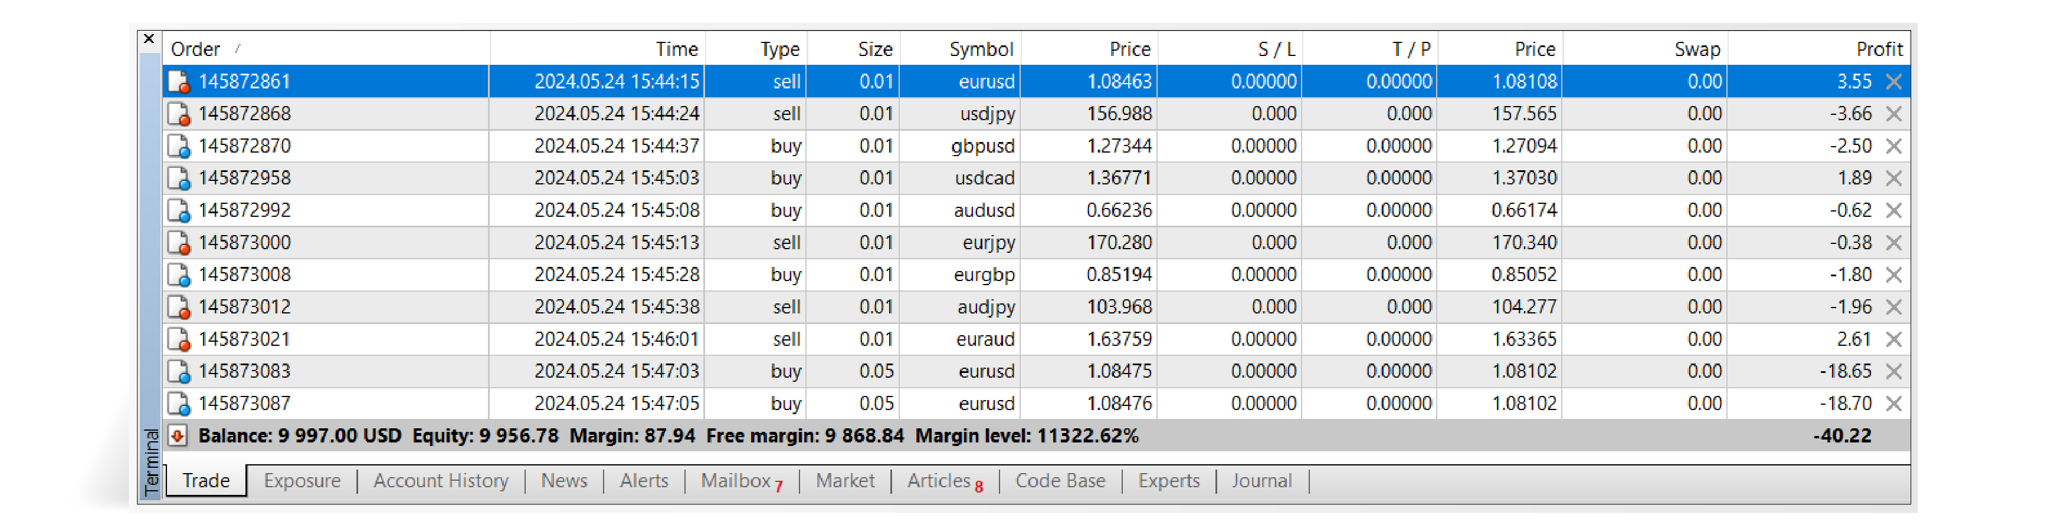Sort by the Time column header
The image size is (2045, 522).
[x=597, y=49]
